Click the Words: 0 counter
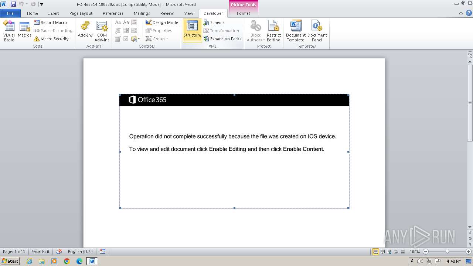The width and height of the screenshot is (473, 266). 40,252
